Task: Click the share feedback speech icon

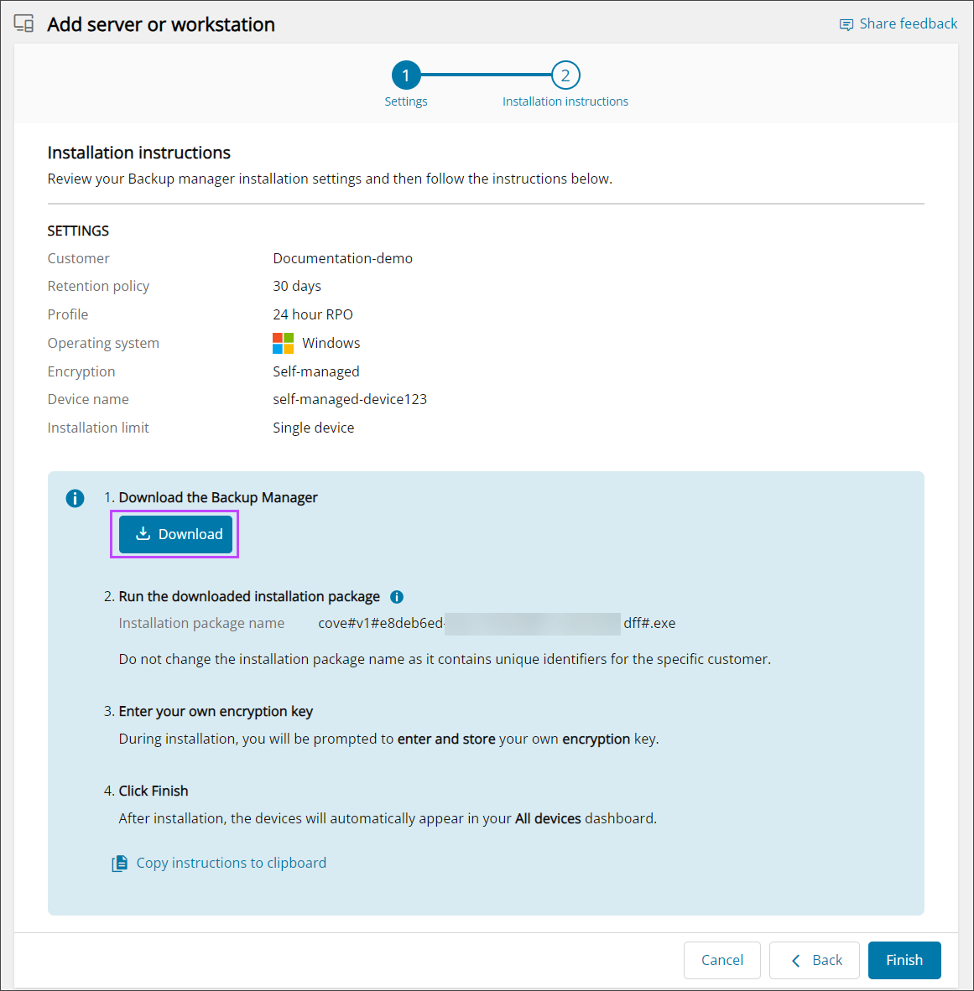Action: pyautogui.click(x=846, y=24)
